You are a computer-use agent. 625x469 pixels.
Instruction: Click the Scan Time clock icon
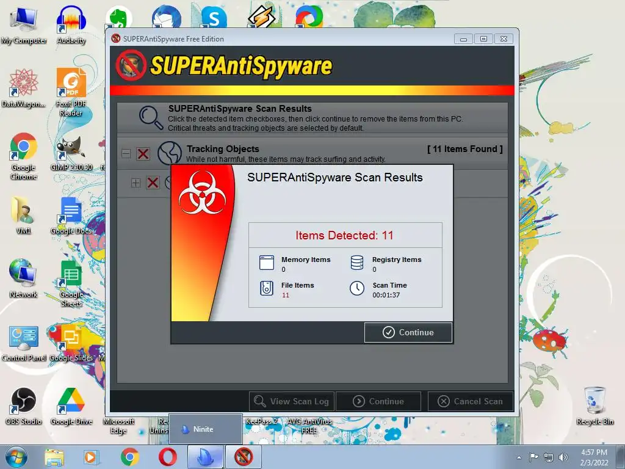pos(356,288)
